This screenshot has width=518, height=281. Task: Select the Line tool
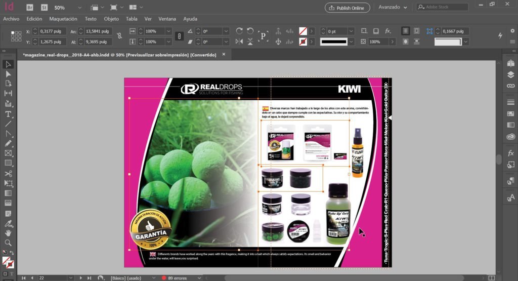8,124
